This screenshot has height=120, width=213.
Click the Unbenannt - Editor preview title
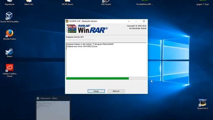(49, 98)
